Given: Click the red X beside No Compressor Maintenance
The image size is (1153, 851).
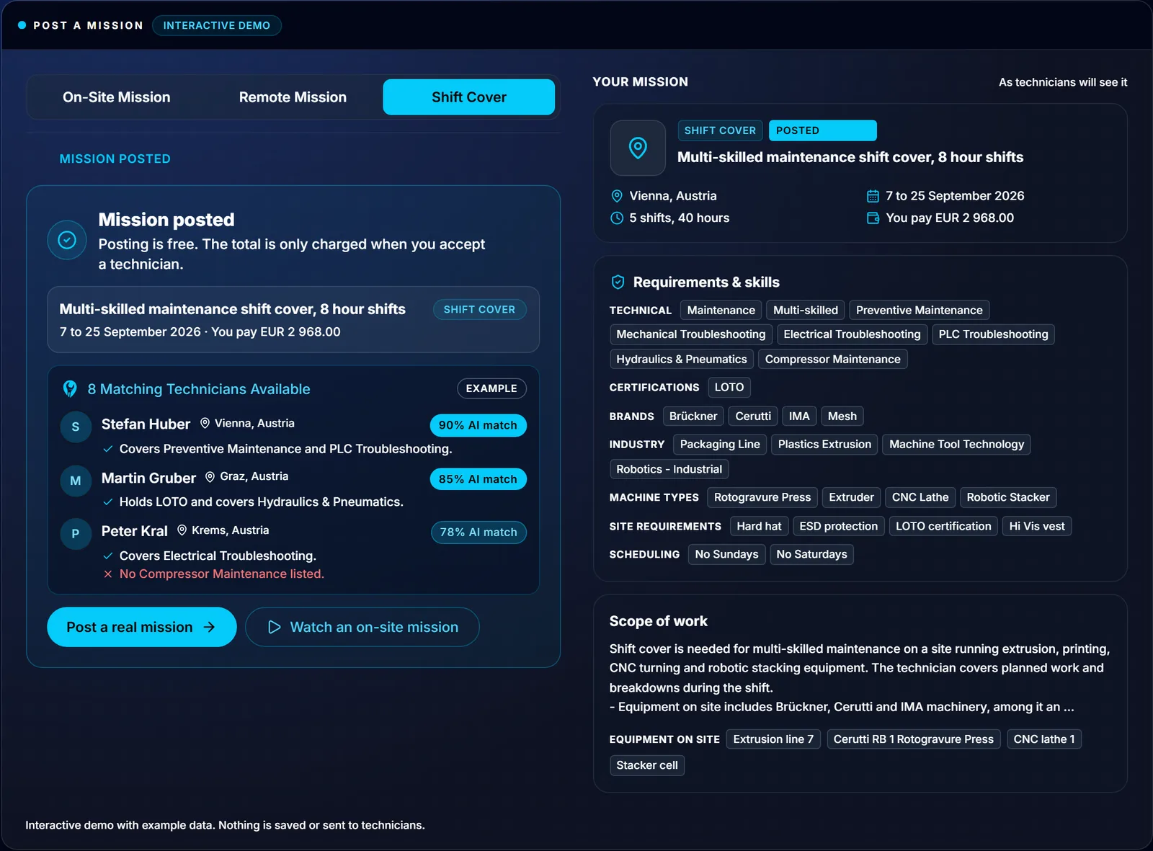Looking at the screenshot, I should coord(108,574).
